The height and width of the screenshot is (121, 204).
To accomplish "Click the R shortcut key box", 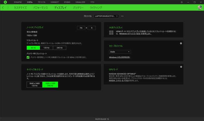I will coord(92,28).
